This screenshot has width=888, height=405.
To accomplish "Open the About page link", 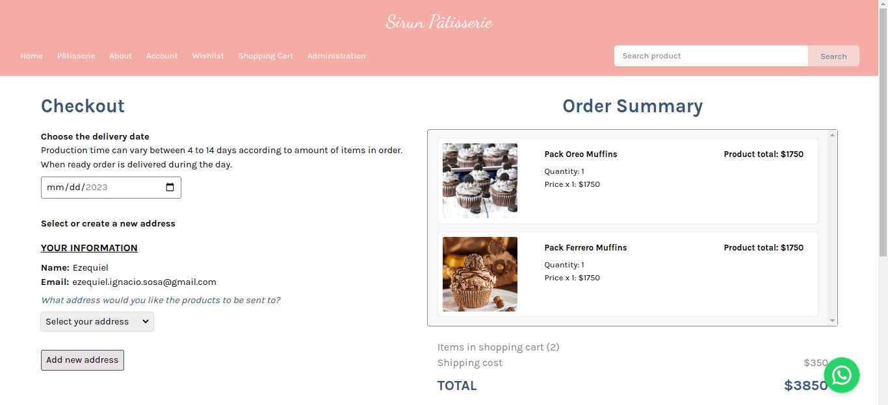I will (121, 56).
